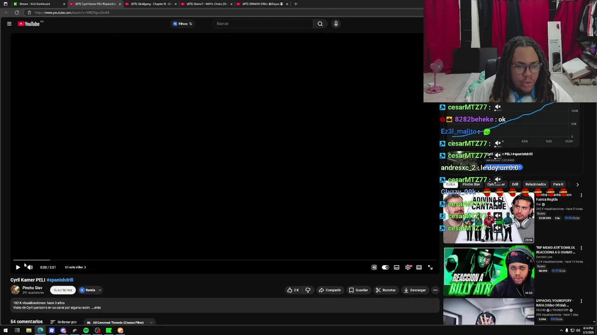Switch to the SPANISH DRILL browser tab
The height and width of the screenshot is (335, 597).
[262, 4]
